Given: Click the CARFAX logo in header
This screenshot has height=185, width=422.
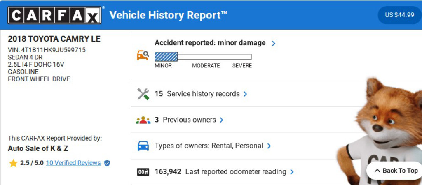Looking at the screenshot, I should coord(54,15).
